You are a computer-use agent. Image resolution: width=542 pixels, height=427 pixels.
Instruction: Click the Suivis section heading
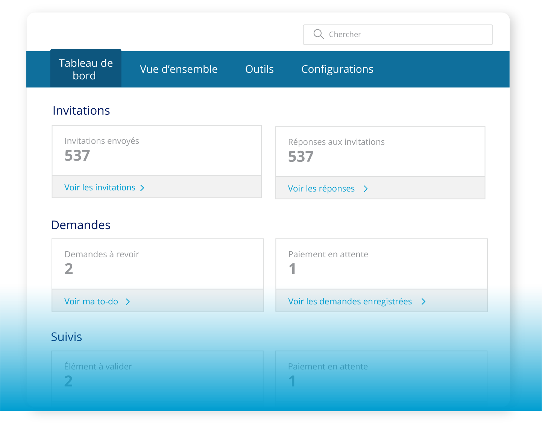[67, 337]
